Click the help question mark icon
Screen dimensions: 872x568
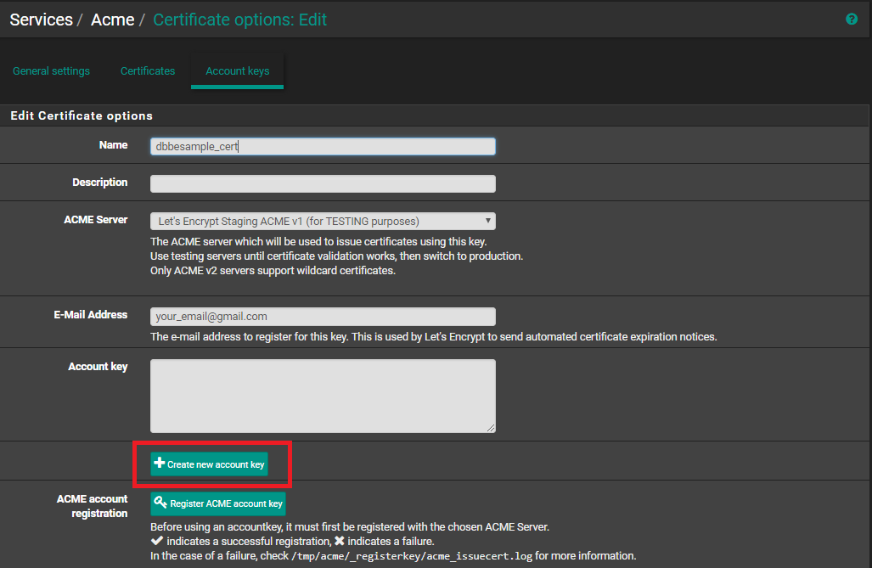point(852,19)
